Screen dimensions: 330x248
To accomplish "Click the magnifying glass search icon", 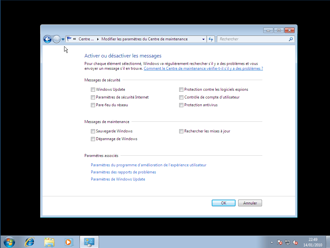I will click(x=291, y=39).
